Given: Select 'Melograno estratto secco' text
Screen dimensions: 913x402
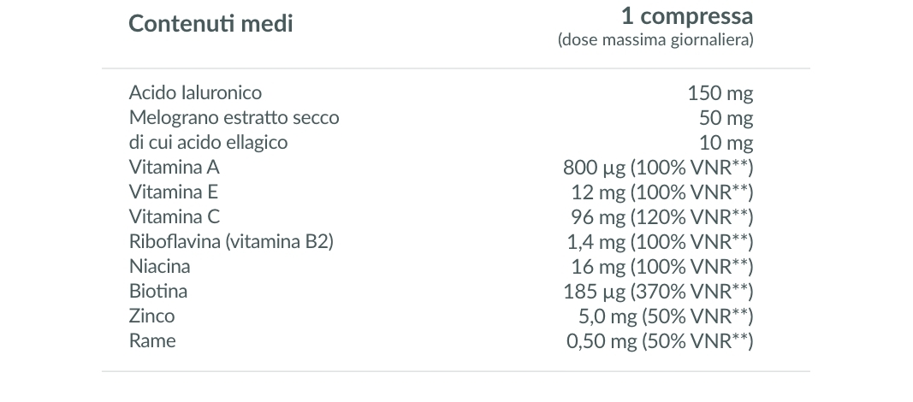Looking at the screenshot, I should (x=234, y=117).
